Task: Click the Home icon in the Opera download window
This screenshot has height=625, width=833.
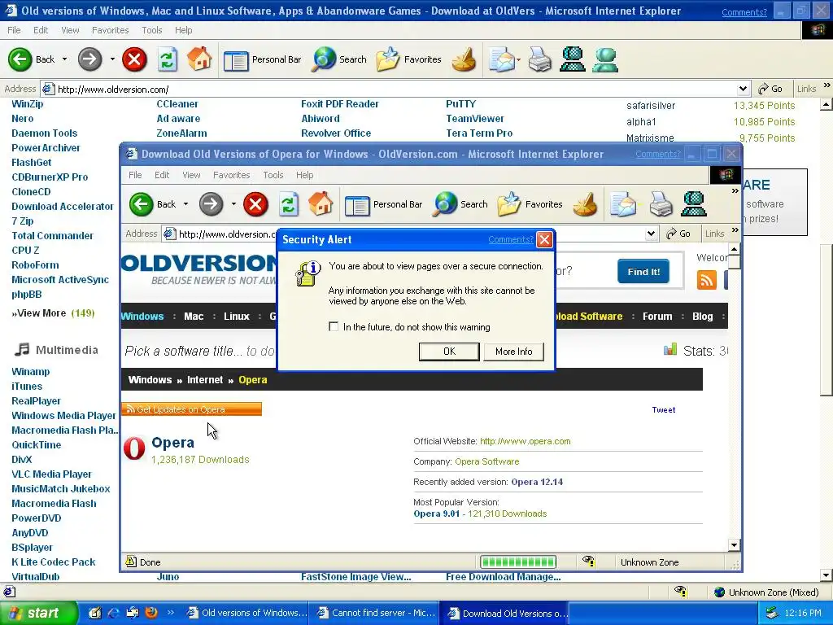Action: point(321,203)
